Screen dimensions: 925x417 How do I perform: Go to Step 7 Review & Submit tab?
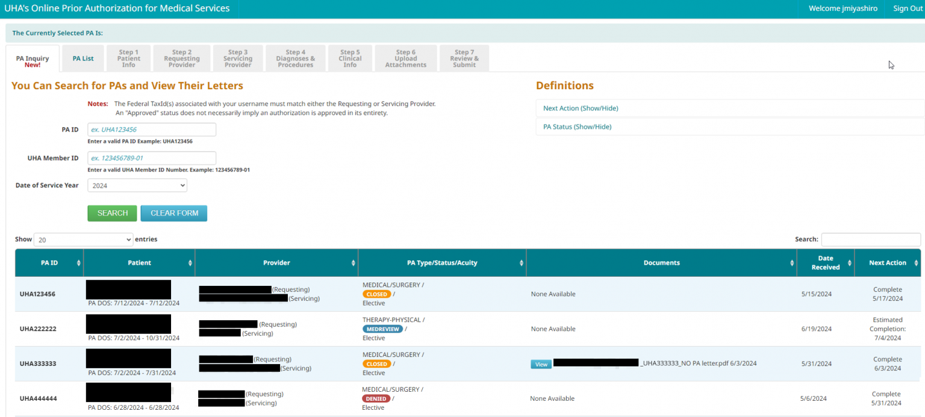(x=464, y=58)
